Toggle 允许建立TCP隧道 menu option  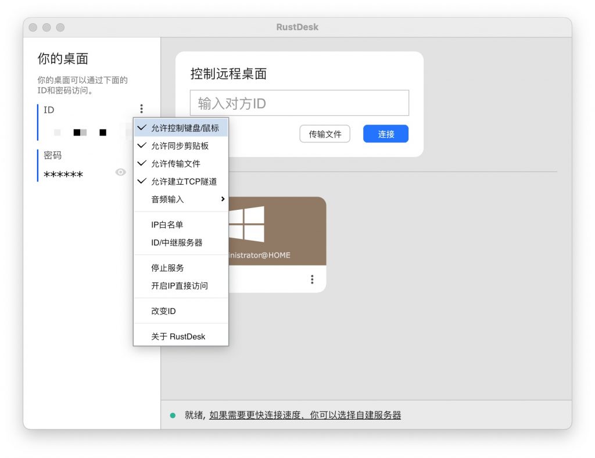point(181,182)
